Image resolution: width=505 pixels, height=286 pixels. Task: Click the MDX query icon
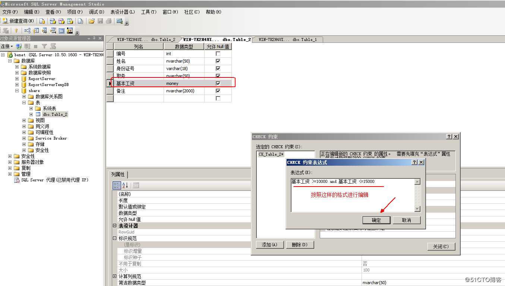(53, 21)
